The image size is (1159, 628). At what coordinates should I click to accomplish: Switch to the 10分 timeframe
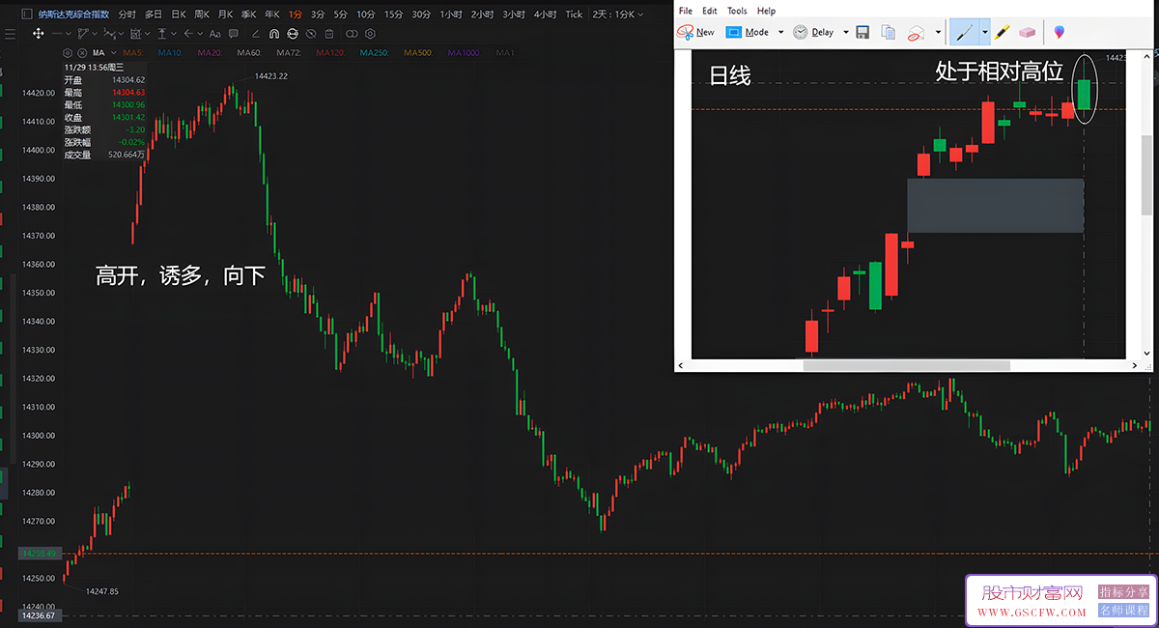tap(366, 14)
